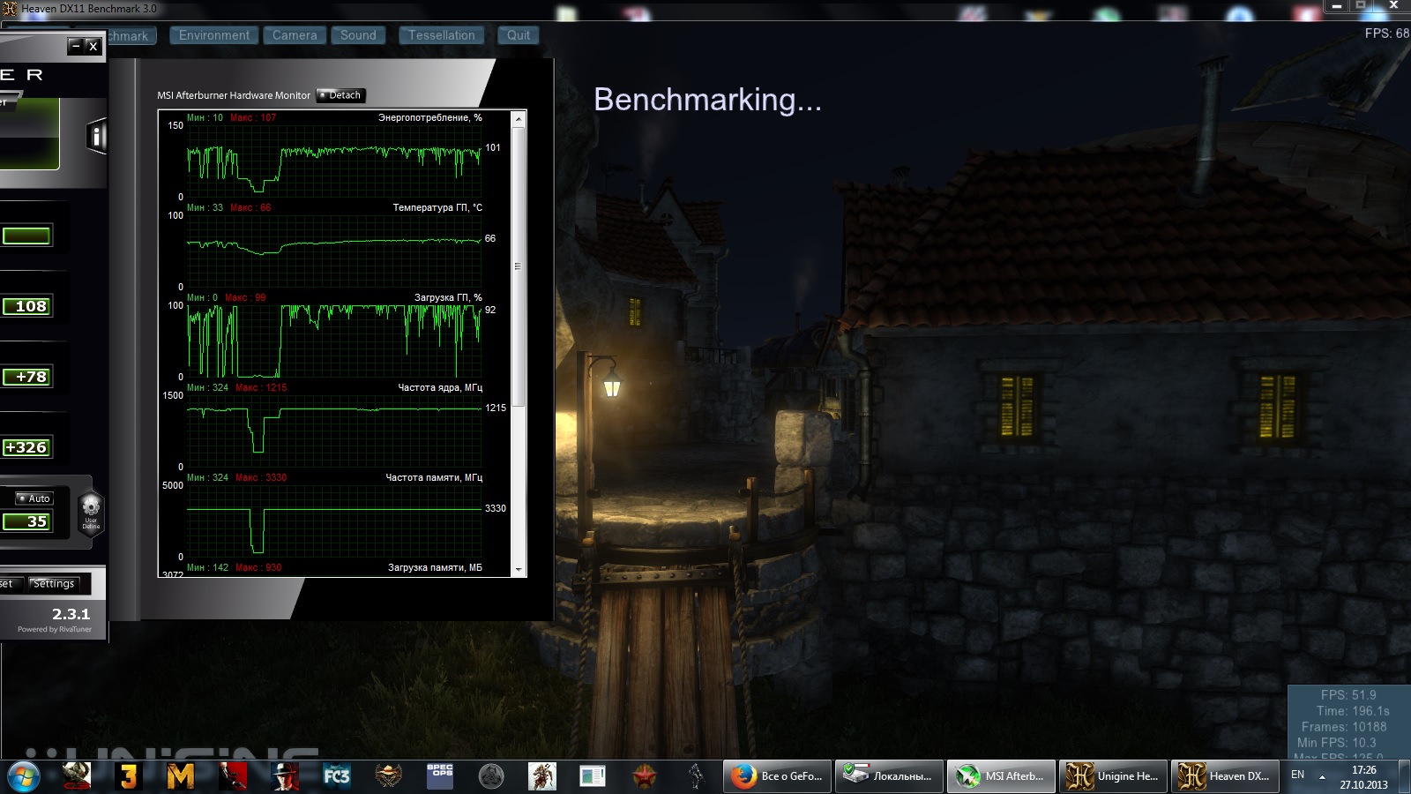Viewport: 1411px width, 794px height.
Task: Open the Tessellation menu
Action: coord(441,35)
